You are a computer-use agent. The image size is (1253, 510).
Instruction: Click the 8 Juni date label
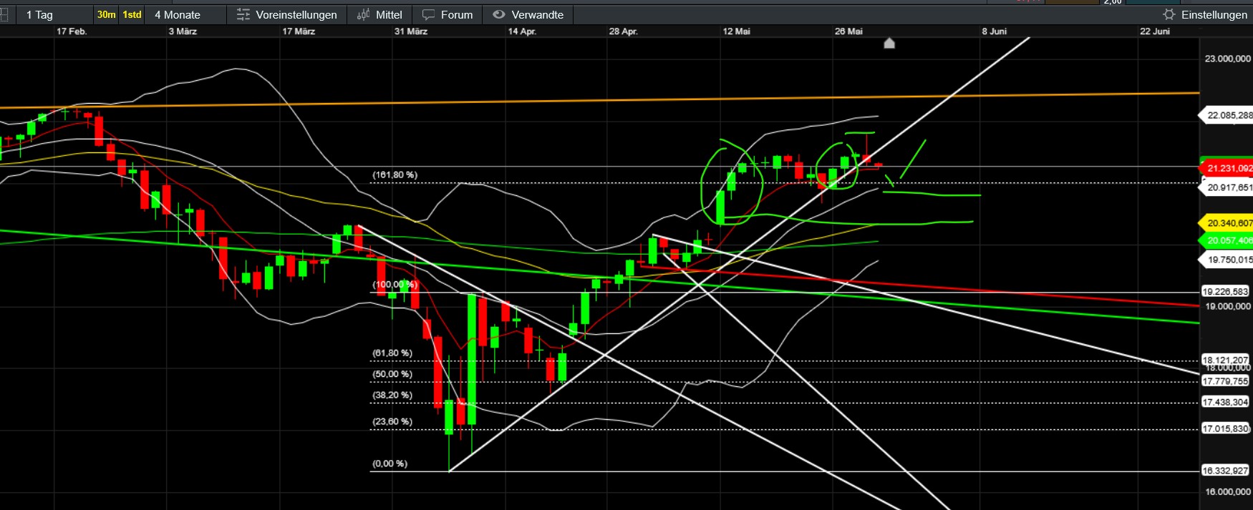click(995, 31)
